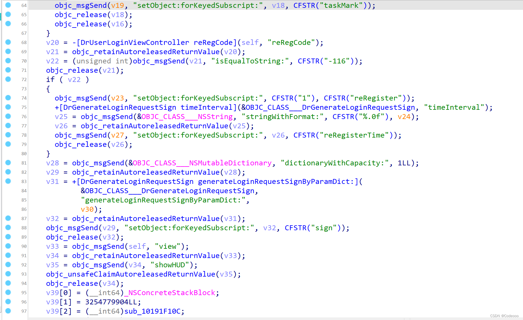
Task: Jump to DrUserLoginViewController reRegCode method
Action: pyautogui.click(x=155, y=43)
